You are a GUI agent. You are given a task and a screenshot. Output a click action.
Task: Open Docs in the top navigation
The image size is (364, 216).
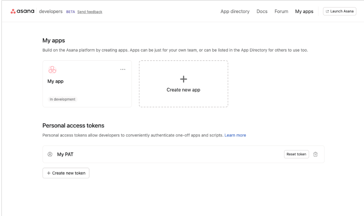tap(262, 11)
